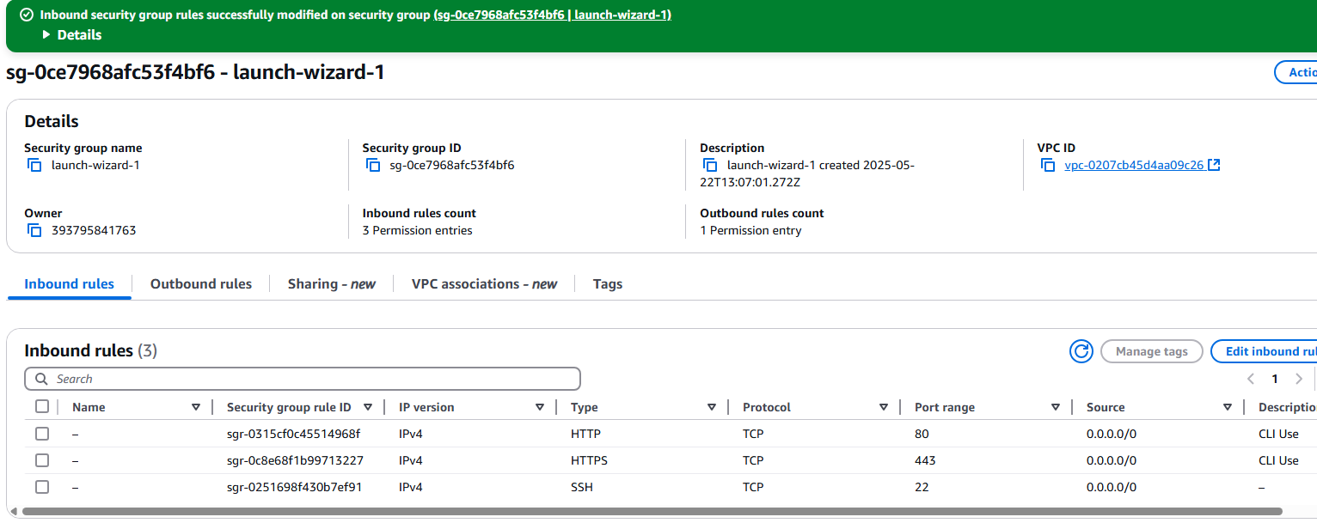Sort by IP version column

(540, 407)
